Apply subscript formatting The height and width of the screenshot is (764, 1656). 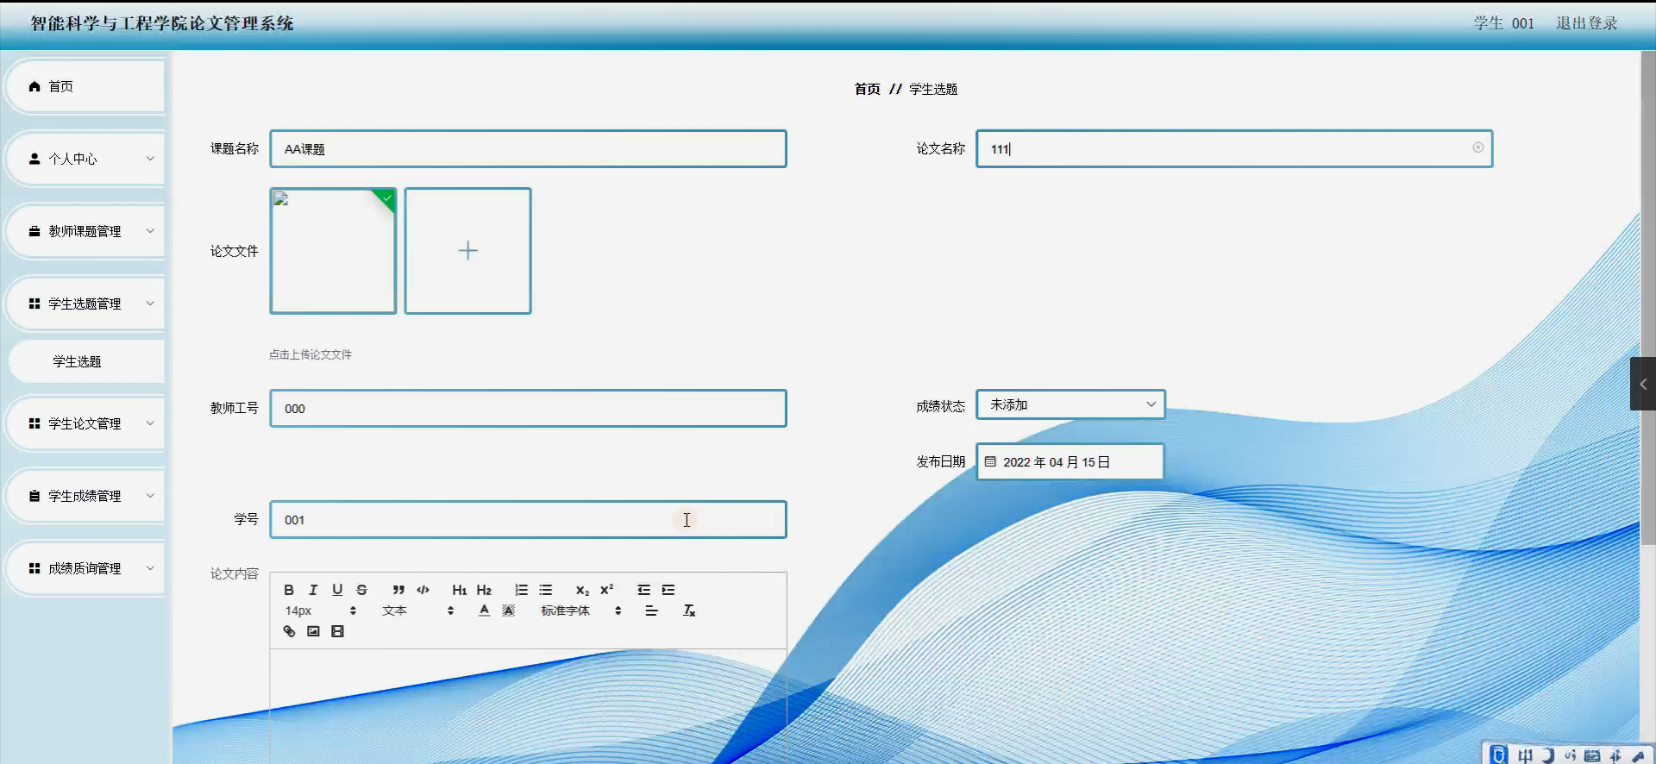pos(582,590)
